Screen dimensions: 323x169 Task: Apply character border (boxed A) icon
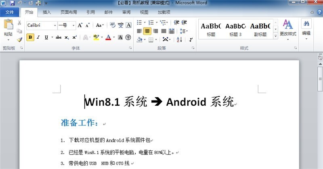coord(128,25)
